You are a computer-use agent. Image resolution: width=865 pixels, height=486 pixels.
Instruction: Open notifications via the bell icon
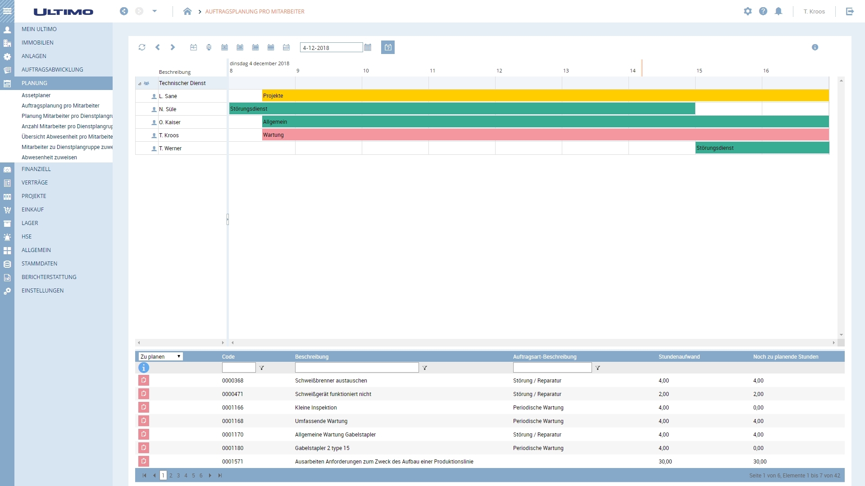[x=778, y=11]
